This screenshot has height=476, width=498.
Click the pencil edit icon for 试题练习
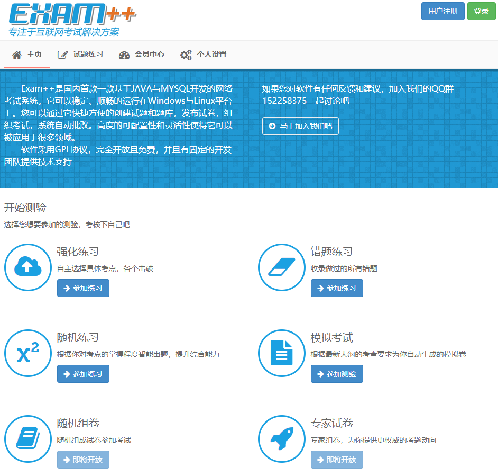point(62,55)
